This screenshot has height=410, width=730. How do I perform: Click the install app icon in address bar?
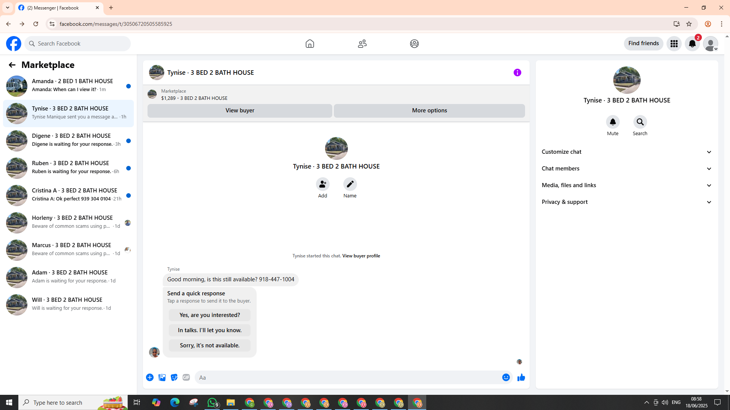click(676, 24)
